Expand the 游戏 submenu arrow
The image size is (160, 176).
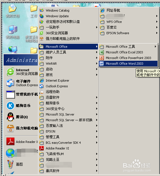tap(97, 75)
